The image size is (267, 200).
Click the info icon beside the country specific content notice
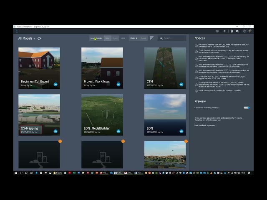tap(196, 91)
